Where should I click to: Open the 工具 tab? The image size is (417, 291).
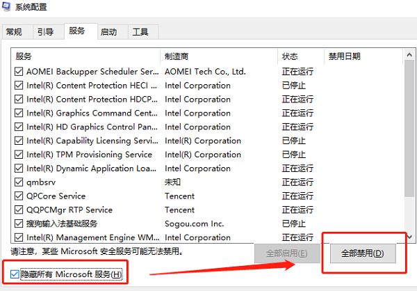click(143, 32)
